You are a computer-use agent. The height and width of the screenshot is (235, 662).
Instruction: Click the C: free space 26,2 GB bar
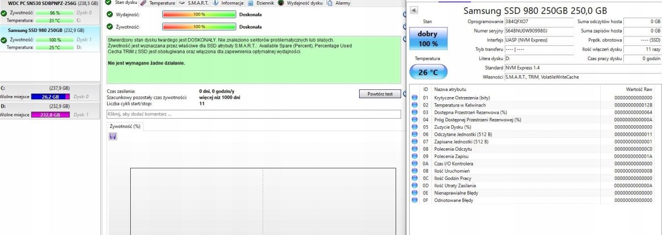pos(50,97)
